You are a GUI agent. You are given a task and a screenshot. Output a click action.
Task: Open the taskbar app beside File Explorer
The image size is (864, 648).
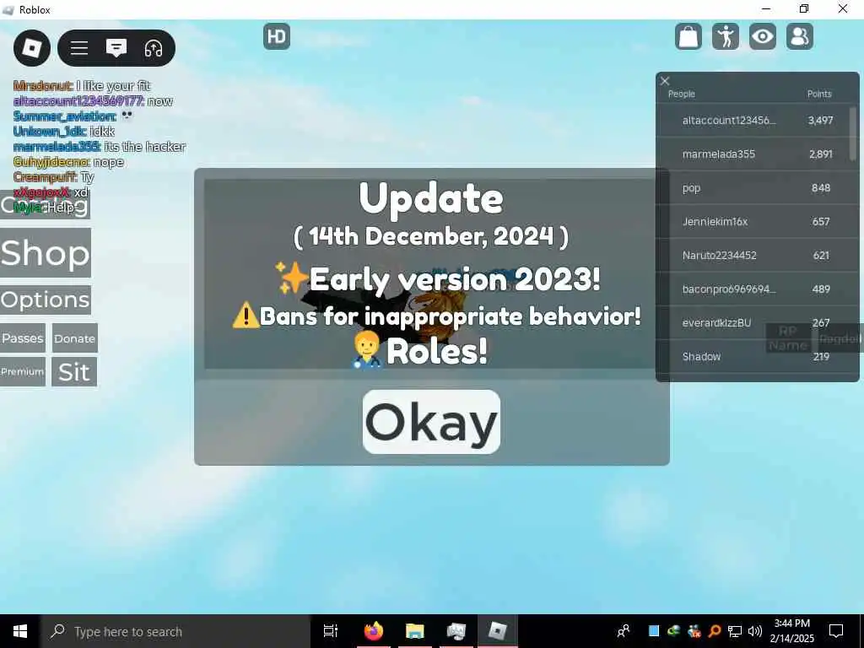point(456,631)
